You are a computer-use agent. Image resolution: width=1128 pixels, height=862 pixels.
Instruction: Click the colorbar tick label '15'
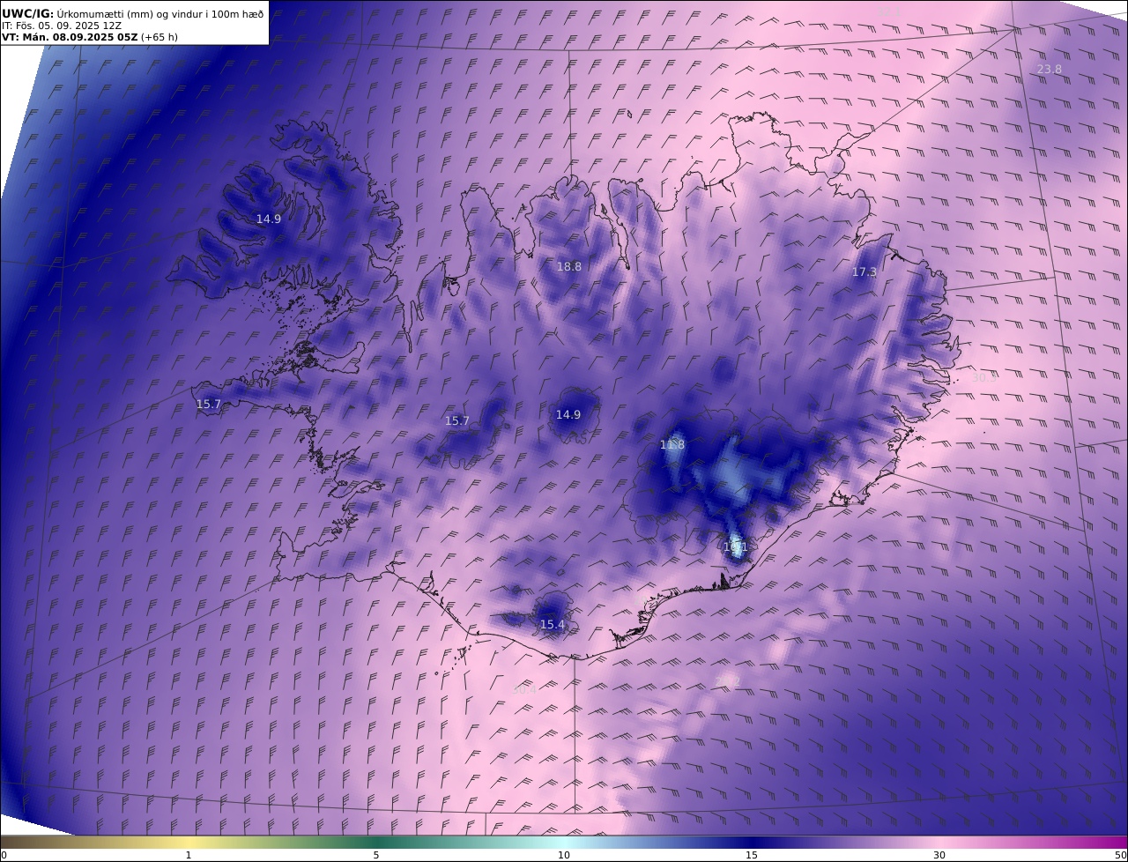click(x=752, y=855)
